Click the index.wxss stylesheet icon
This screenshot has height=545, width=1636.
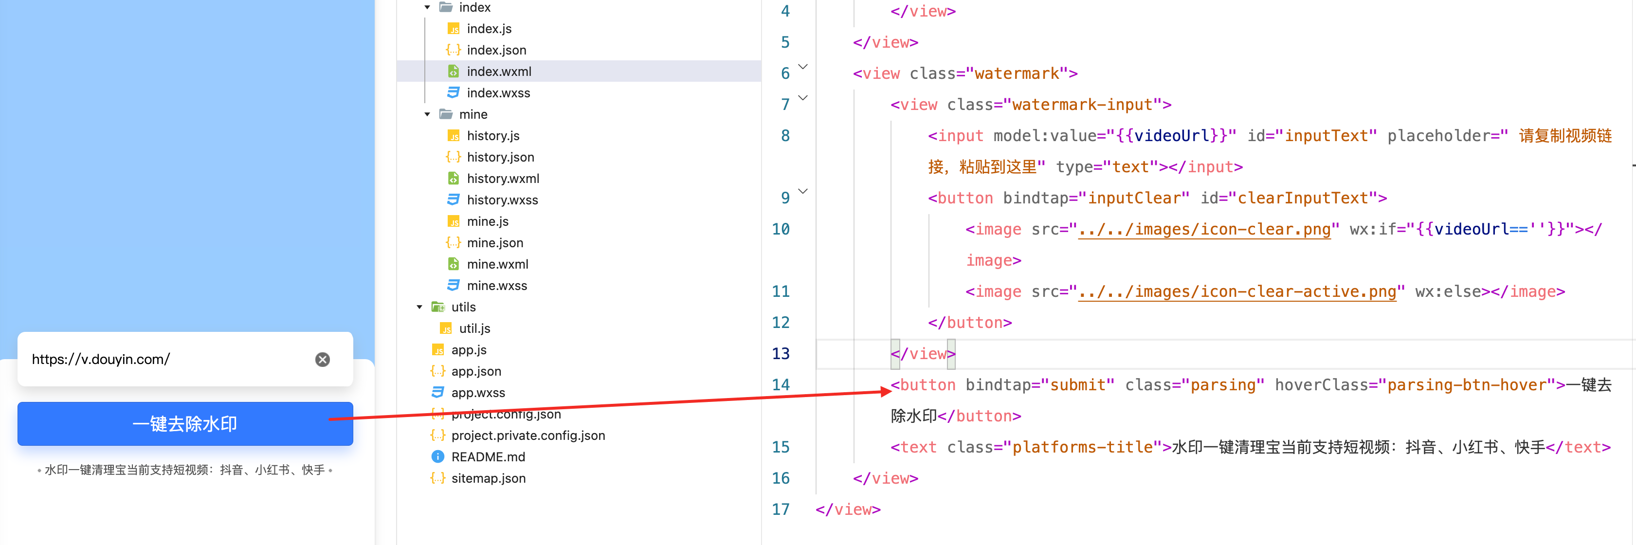(x=454, y=93)
